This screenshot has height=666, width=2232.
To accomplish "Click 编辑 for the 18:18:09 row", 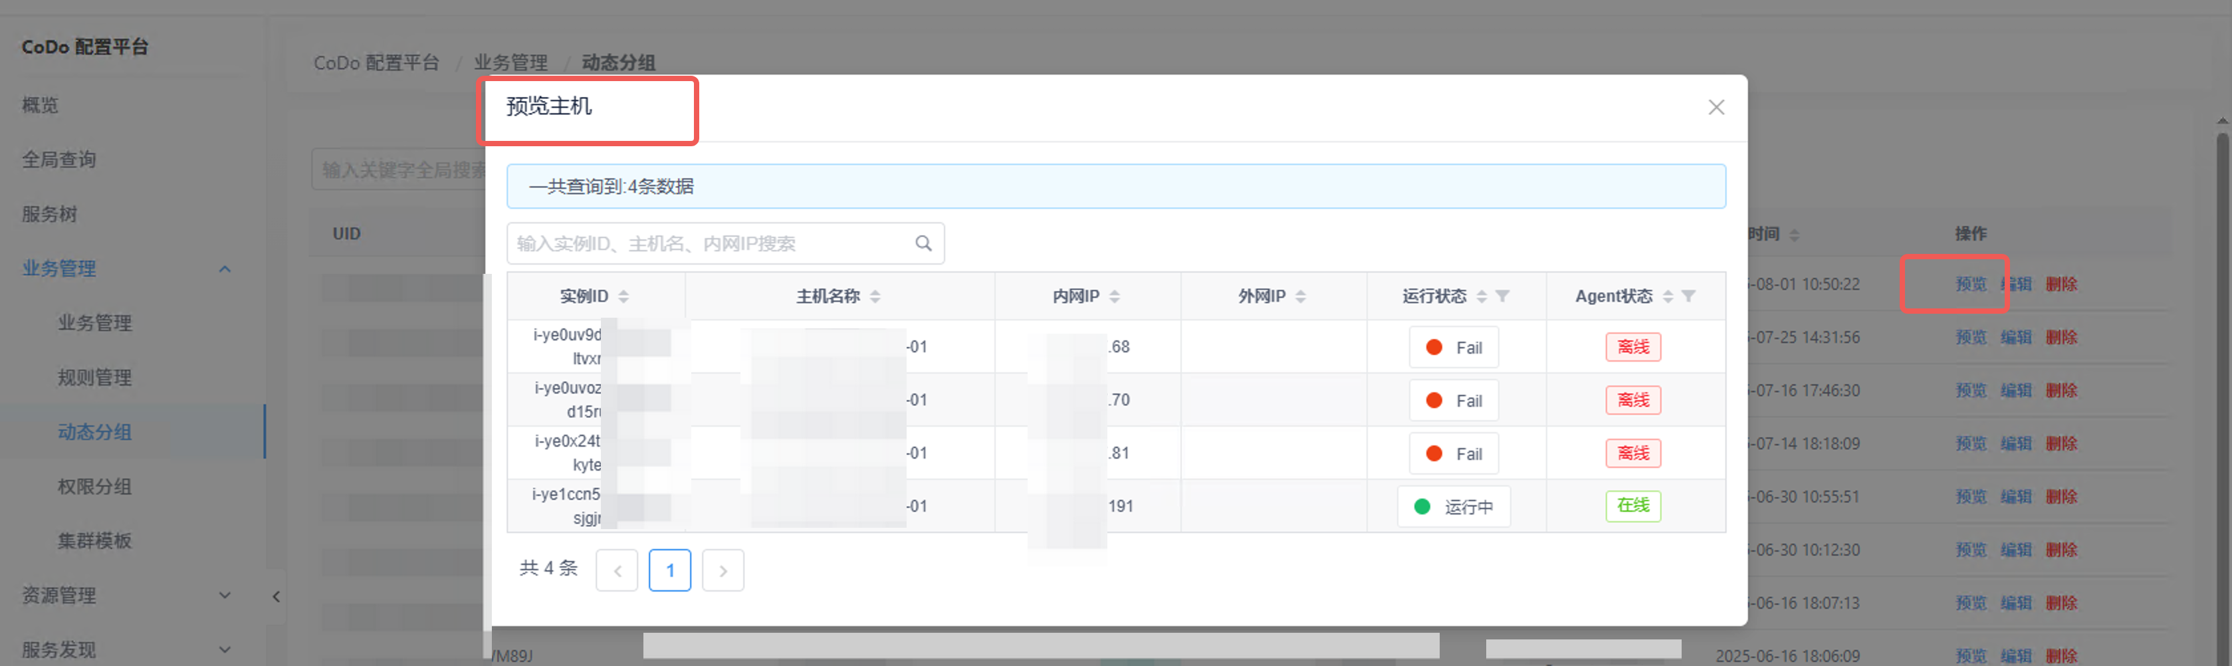I will pyautogui.click(x=2016, y=443).
